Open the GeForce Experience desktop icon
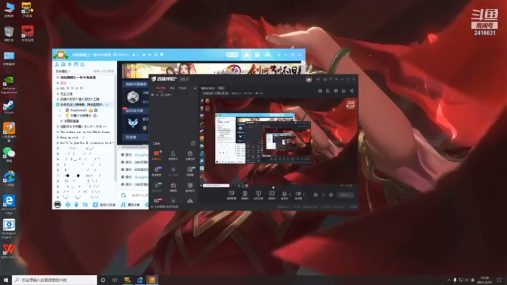 (x=9, y=85)
